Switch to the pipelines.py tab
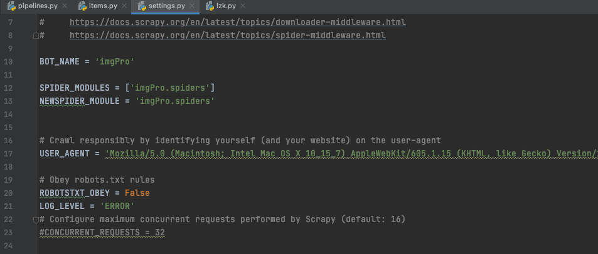 coord(36,6)
